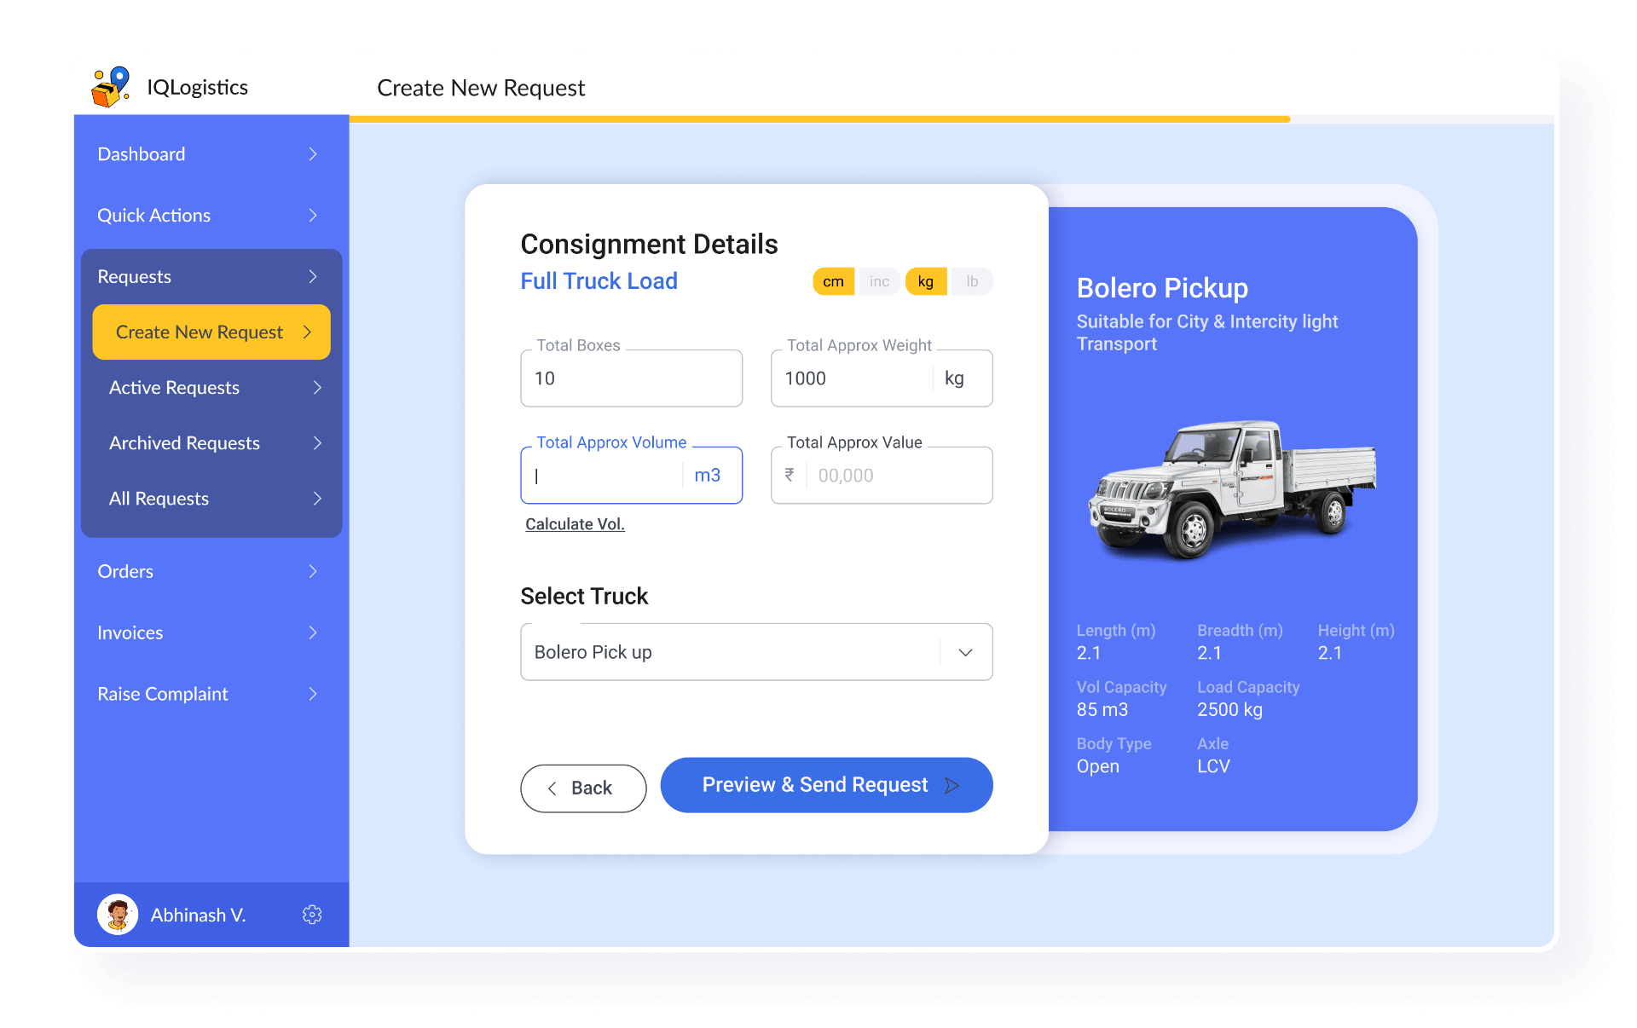Click the Abhinash V. profile avatar
This screenshot has height=1028, width=1637.
pos(118,915)
